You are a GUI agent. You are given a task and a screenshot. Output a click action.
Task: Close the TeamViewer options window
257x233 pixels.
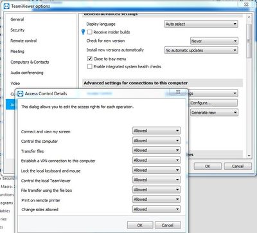click(246, 4)
